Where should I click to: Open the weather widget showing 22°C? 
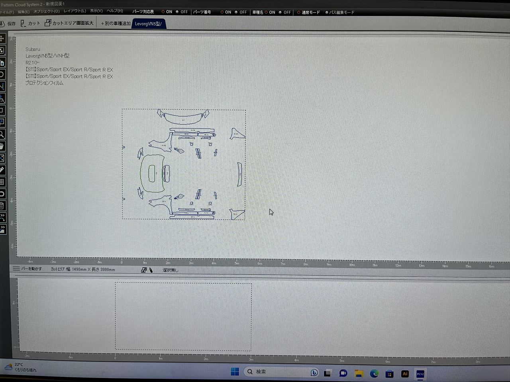pyautogui.click(x=20, y=367)
